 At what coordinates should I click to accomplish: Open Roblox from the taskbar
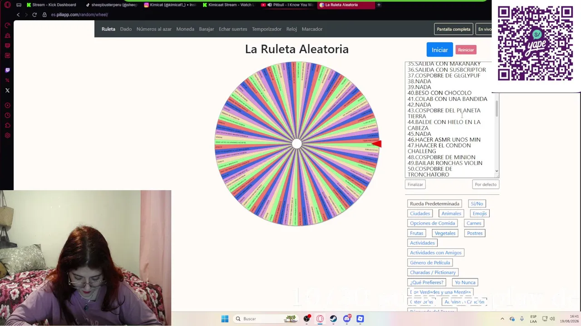click(360, 319)
